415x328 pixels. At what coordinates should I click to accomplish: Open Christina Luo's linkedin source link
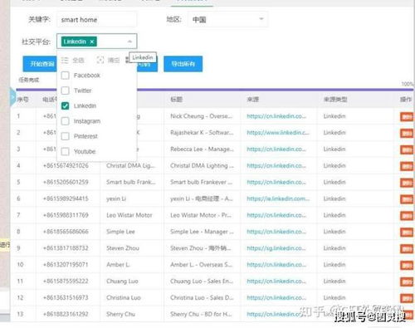pos(276,297)
